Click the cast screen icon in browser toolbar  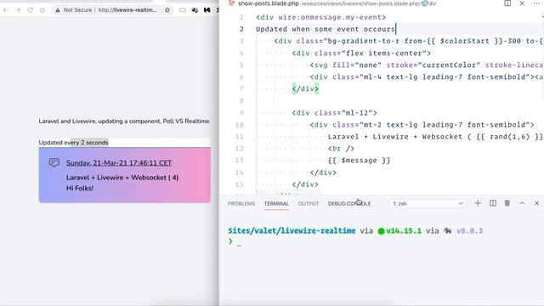[183, 10]
